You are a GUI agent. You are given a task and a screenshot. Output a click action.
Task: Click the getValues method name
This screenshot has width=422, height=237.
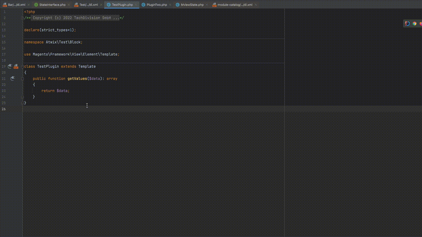77,79
